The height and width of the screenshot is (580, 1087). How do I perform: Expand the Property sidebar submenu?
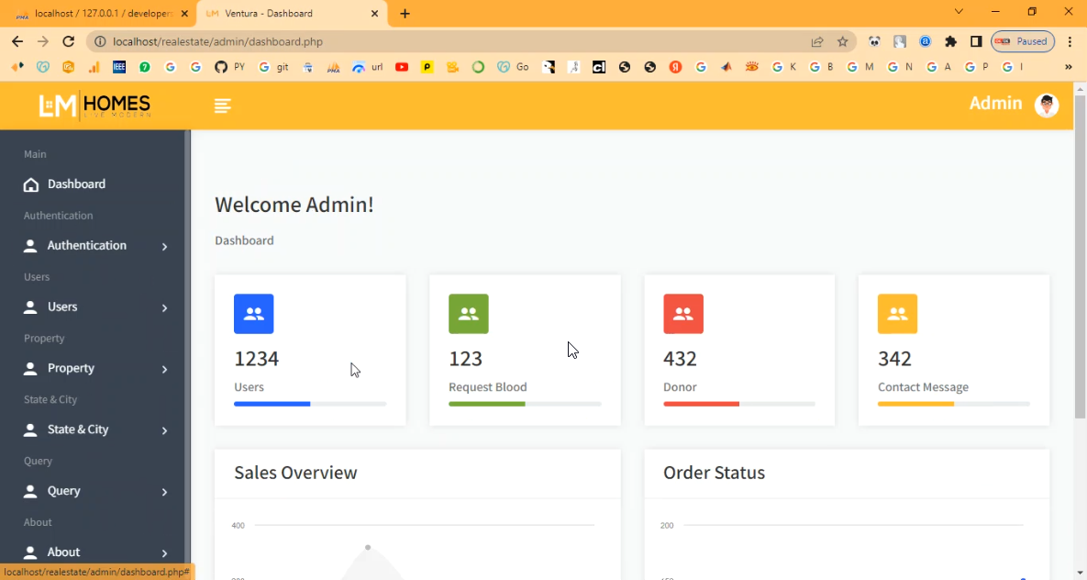tap(72, 369)
